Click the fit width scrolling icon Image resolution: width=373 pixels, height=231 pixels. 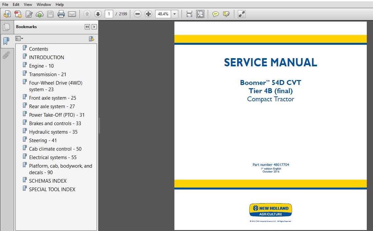(x=189, y=14)
